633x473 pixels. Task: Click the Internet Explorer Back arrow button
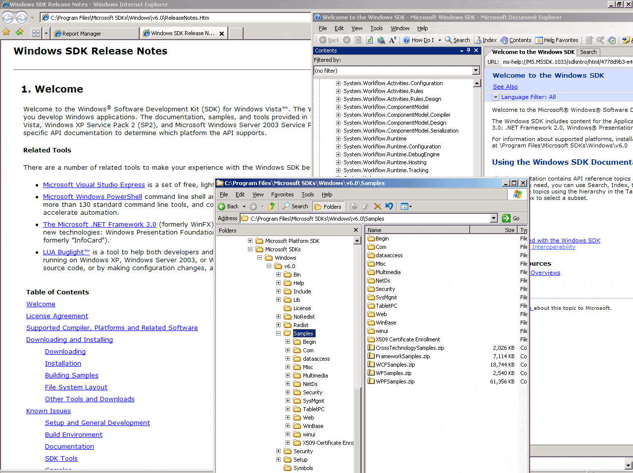pos(7,17)
